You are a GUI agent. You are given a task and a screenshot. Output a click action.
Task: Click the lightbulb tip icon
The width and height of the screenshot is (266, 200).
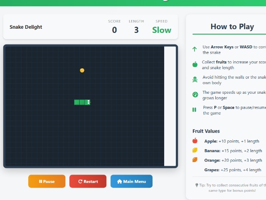197,185
